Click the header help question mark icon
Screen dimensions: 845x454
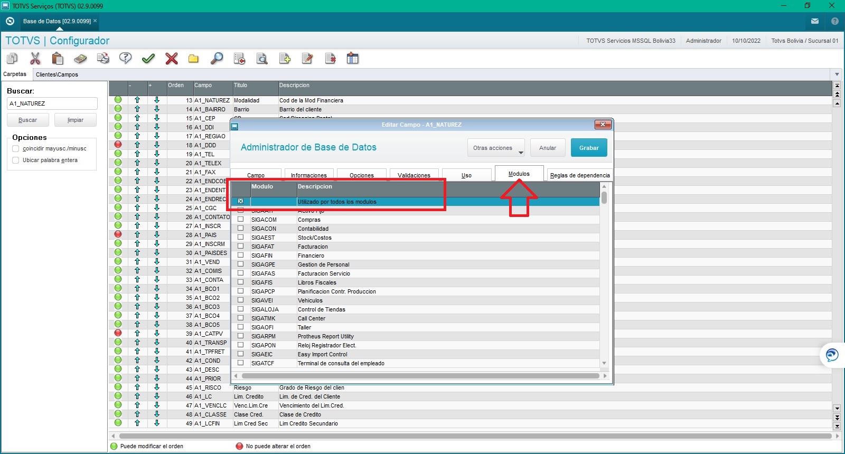pos(835,21)
